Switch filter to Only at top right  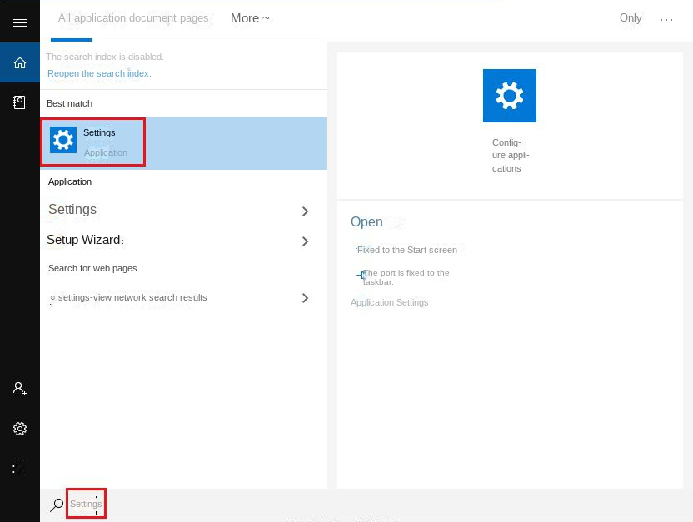pos(631,17)
